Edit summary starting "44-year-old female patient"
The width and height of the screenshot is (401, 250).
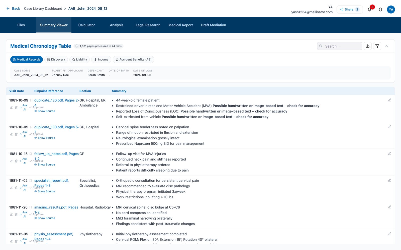[x=389, y=100]
